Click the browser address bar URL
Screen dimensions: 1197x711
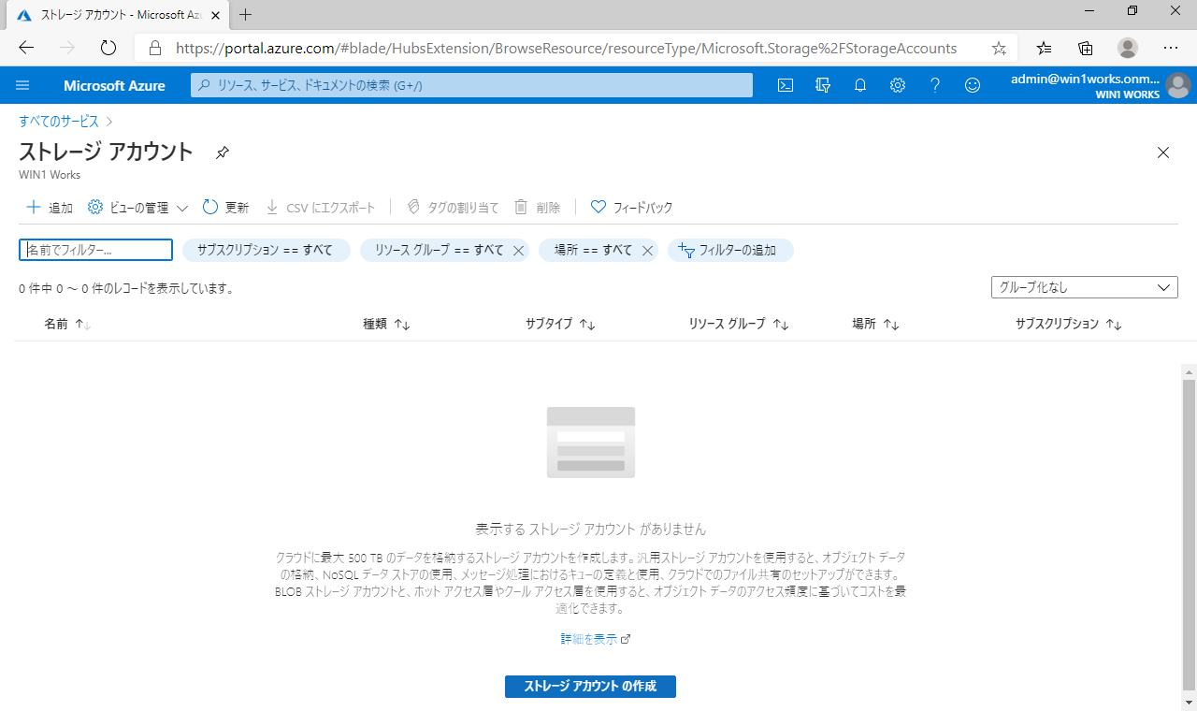coord(566,48)
